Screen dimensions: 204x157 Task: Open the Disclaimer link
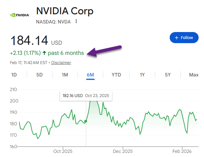pos(61,63)
